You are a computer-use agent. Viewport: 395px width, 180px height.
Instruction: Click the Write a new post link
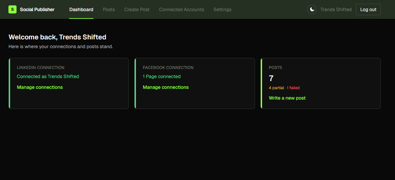(x=287, y=98)
